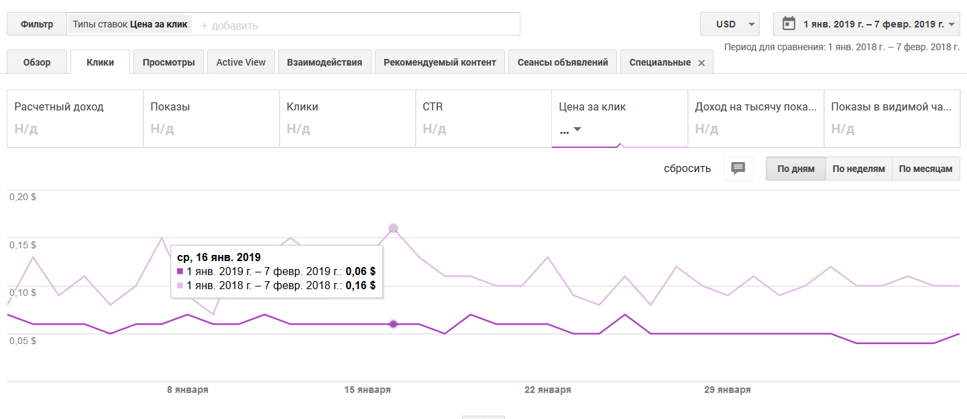The width and height of the screenshot is (967, 419).
Task: Open the Обзор tab
Action: pyautogui.click(x=37, y=62)
